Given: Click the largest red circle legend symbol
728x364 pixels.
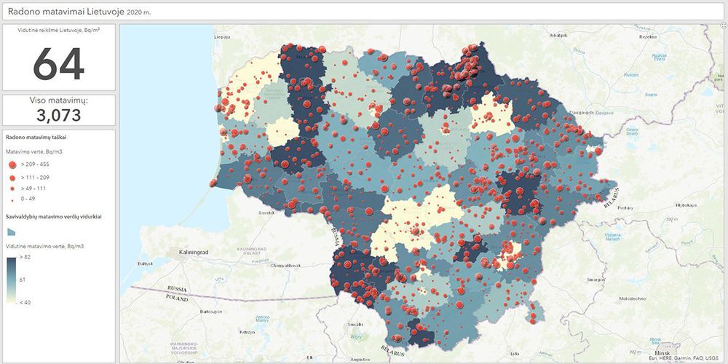Looking at the screenshot, I should tap(12, 165).
